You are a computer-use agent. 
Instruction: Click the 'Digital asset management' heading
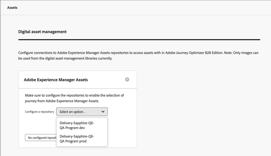pyautogui.click(x=42, y=32)
